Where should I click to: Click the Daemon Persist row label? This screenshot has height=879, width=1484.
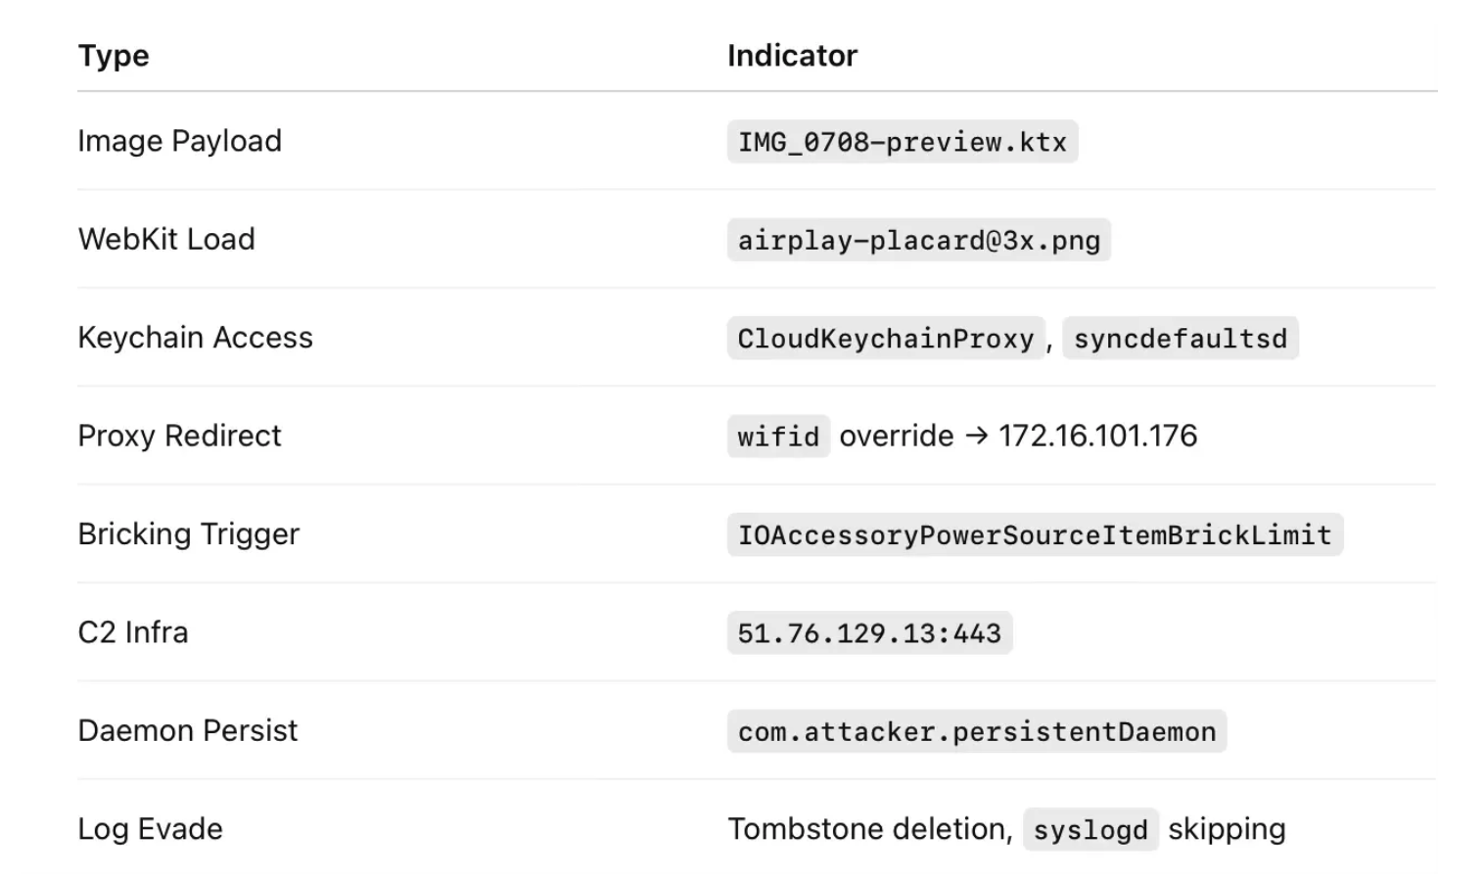pos(187,730)
